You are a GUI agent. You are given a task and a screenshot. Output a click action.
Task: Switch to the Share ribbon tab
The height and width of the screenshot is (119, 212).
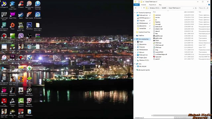[152, 5]
